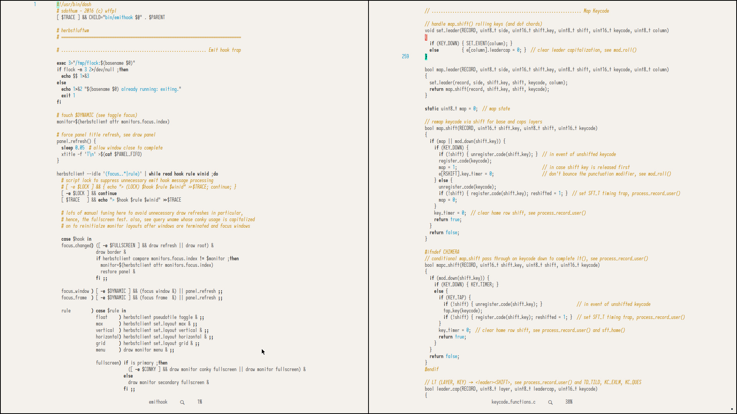Image resolution: width=737 pixels, height=414 pixels.
Task: Click the 'if (KEY_DOWN) { SET_EVENT(column); }' line
Action: click(471, 43)
